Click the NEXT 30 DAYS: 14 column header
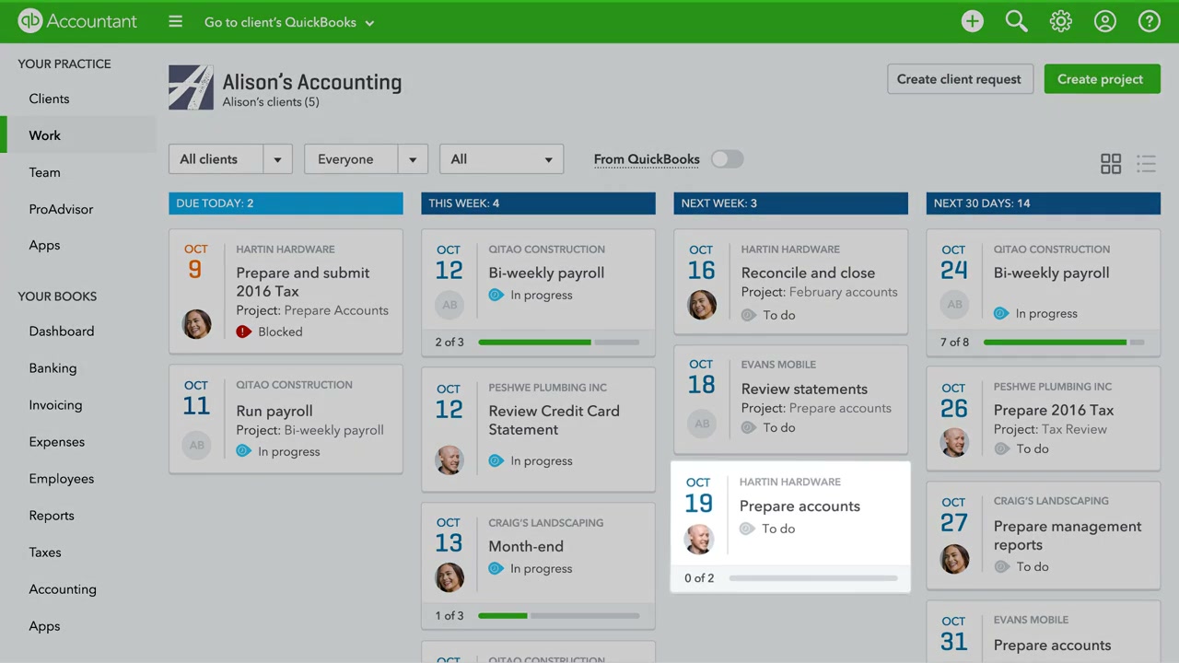 coord(1043,203)
